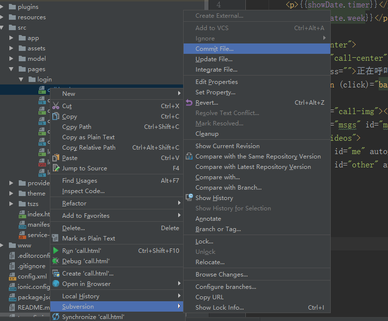Select Commit File... in Subversion submenu

(x=257, y=49)
